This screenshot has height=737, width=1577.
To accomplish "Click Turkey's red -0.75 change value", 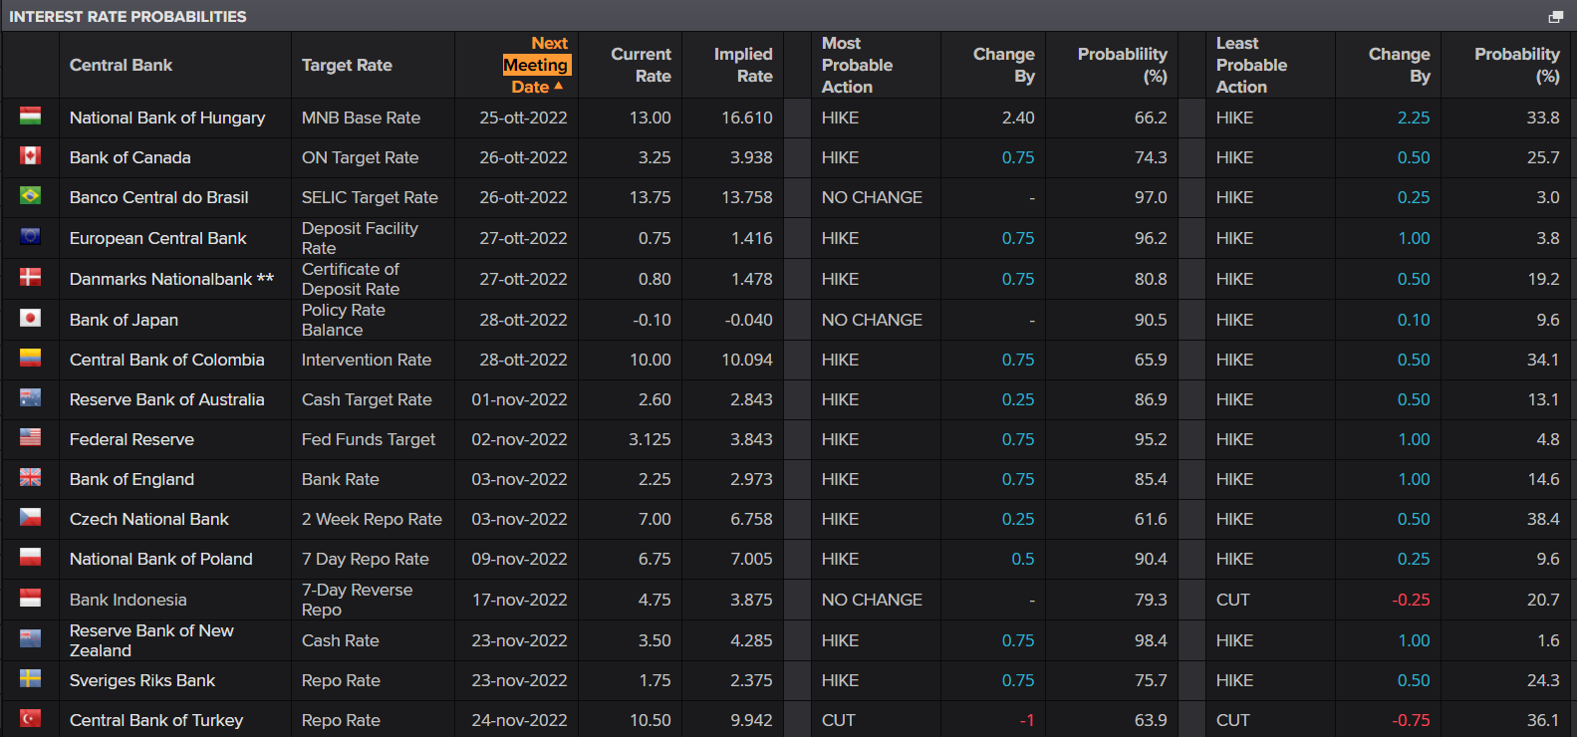I will point(1411,720).
